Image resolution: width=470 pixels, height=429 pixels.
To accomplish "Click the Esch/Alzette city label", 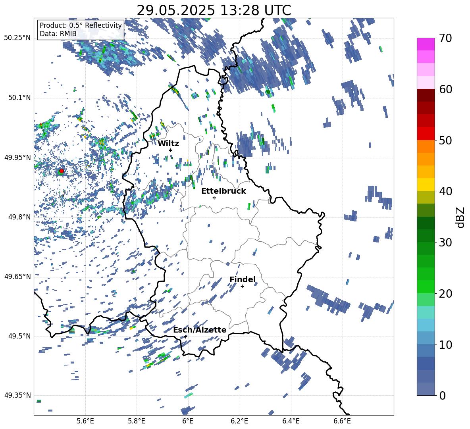I will 200,330.
